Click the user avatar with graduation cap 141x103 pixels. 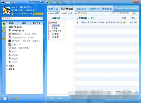pos(6,11)
